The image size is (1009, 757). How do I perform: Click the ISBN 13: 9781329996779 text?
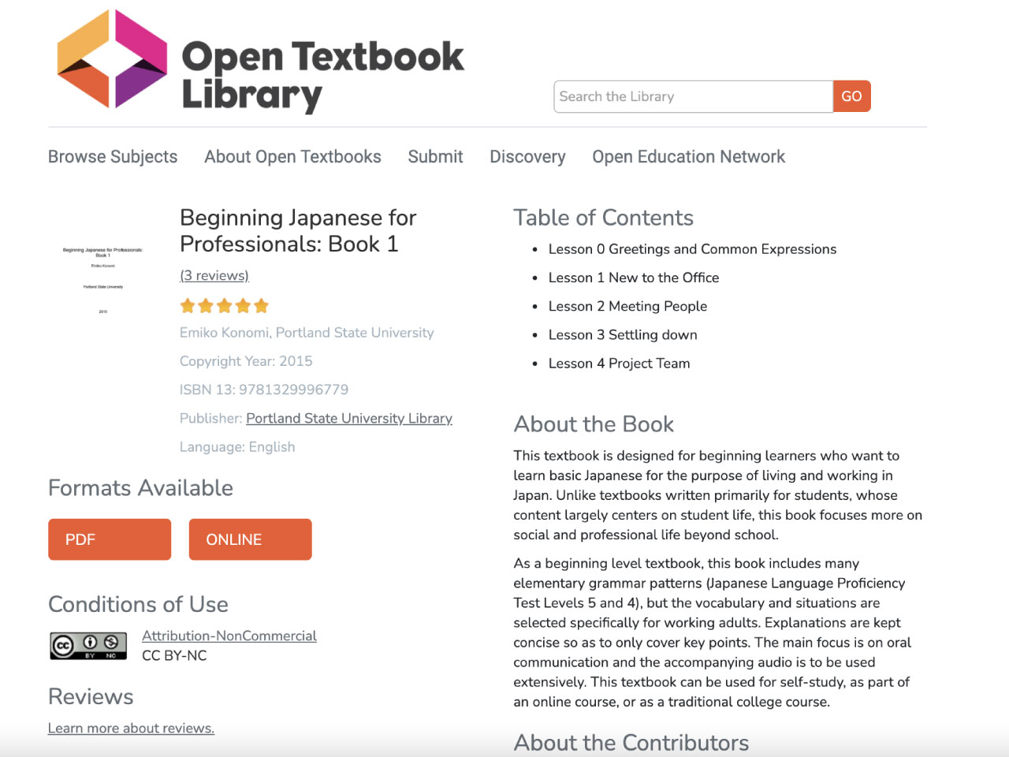coord(264,390)
